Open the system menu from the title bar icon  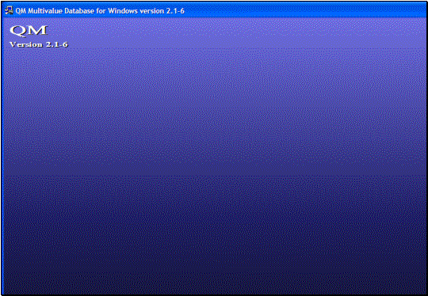pyautogui.click(x=9, y=10)
